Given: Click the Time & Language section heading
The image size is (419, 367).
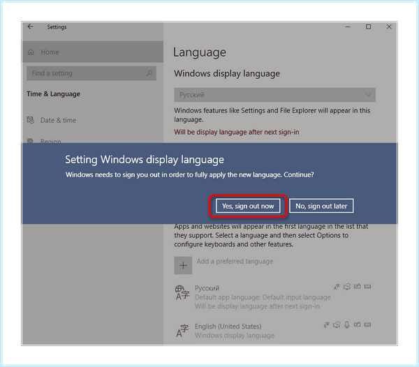Looking at the screenshot, I should coord(53,94).
